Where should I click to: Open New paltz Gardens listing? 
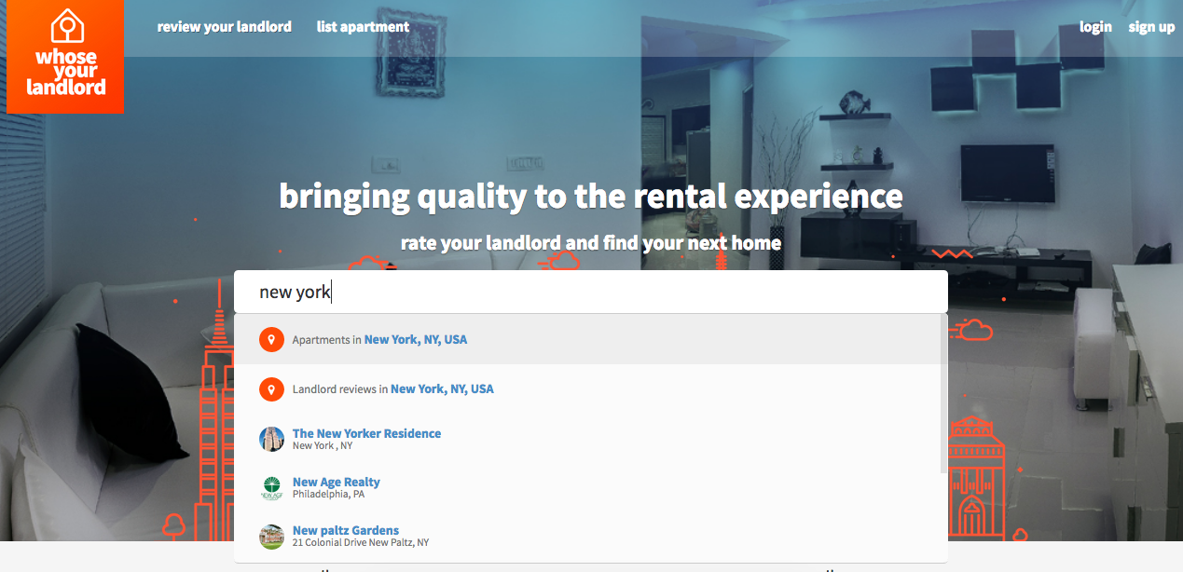[x=345, y=530]
